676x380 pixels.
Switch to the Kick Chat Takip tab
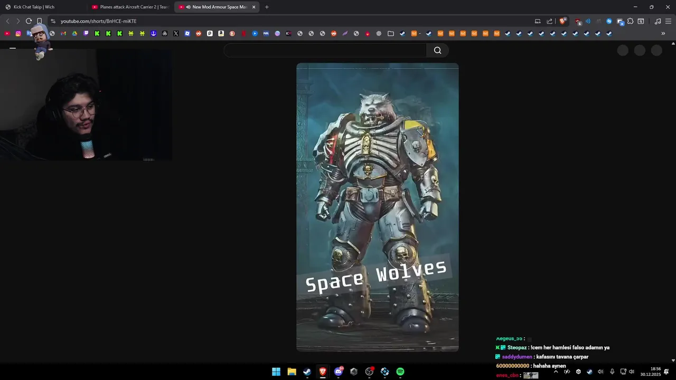click(x=43, y=7)
